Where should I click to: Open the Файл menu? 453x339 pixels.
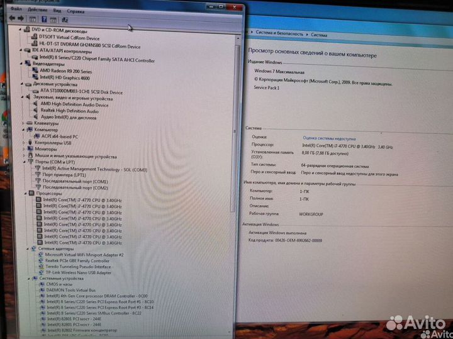point(16,9)
